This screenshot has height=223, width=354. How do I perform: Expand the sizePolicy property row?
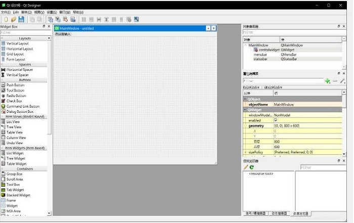pyautogui.click(x=245, y=152)
